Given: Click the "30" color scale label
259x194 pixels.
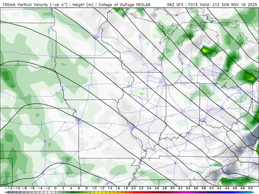Looking at the screenshot, I should tap(172, 188).
